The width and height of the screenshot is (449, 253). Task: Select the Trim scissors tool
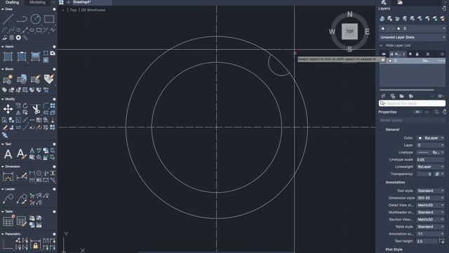pyautogui.click(x=36, y=109)
